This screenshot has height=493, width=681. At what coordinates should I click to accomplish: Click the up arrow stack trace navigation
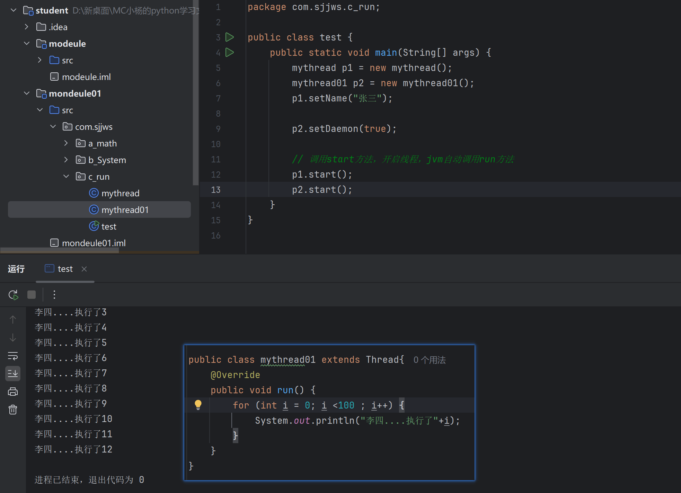[x=13, y=319]
